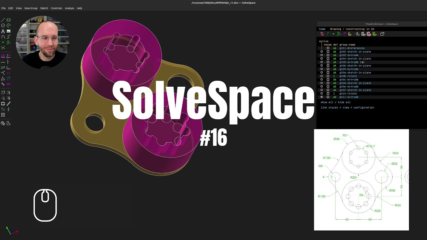Toggle shown checkbox for g00b-rotate
Screen dimensions: 427x240
(328, 76)
